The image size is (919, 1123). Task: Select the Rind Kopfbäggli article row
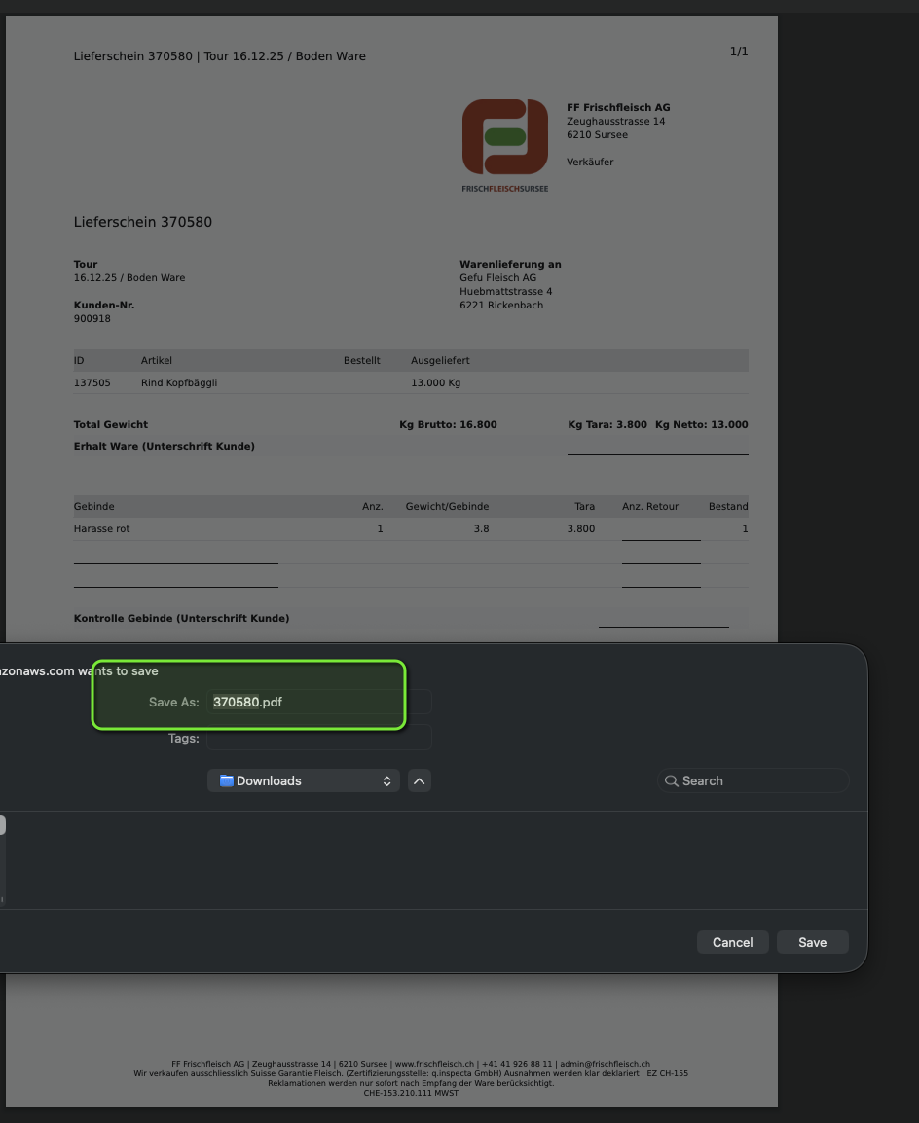179,383
